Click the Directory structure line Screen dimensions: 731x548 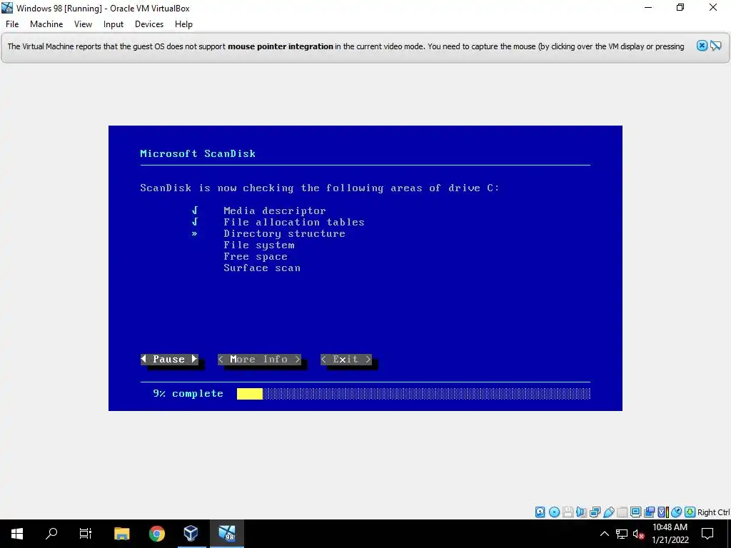[x=284, y=233]
